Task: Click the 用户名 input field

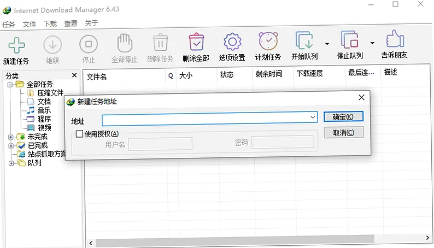Action: pos(160,144)
